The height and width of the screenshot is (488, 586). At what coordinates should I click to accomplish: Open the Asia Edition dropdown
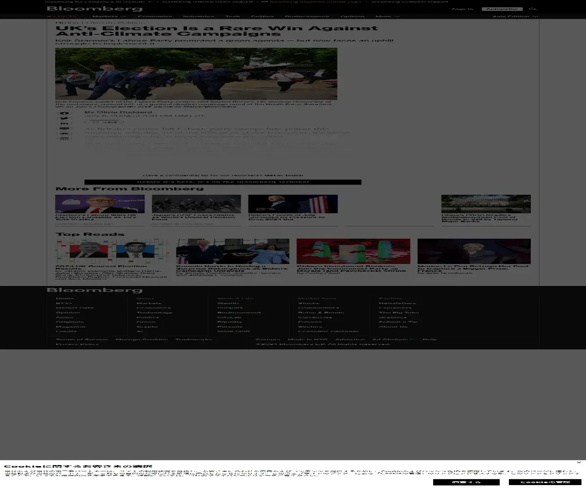point(515,17)
